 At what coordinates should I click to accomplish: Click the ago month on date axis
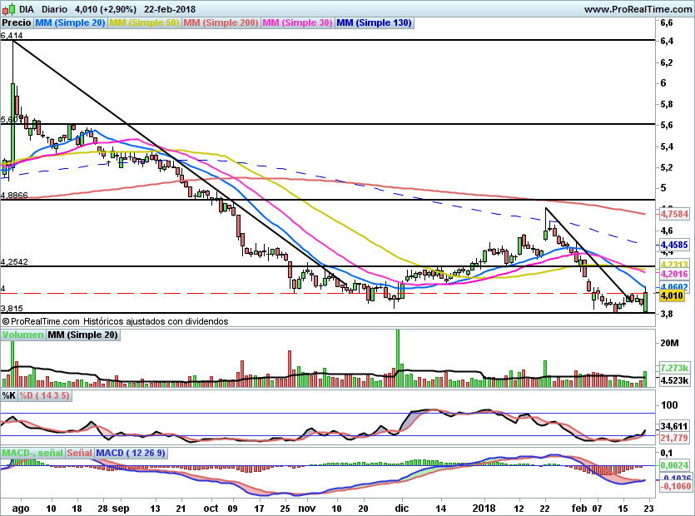pyautogui.click(x=20, y=509)
